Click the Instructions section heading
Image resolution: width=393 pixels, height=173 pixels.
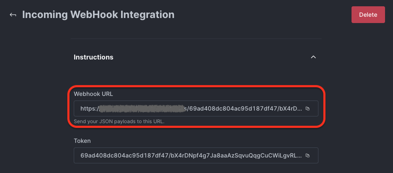93,57
